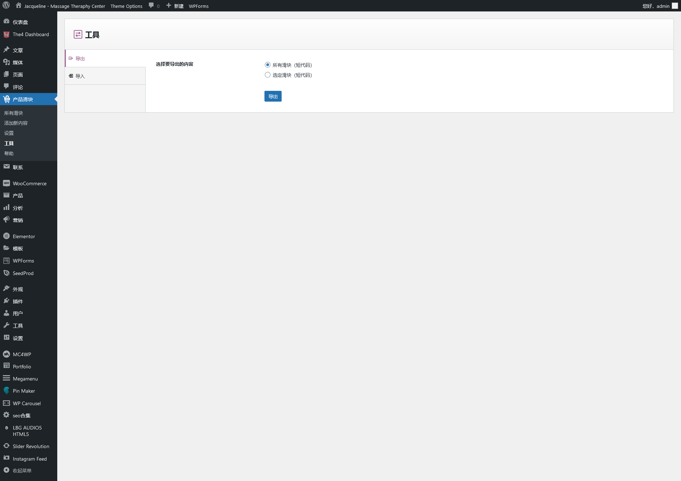Click the SeedProd leaf icon
The height and width of the screenshot is (481, 681).
[x=6, y=273]
